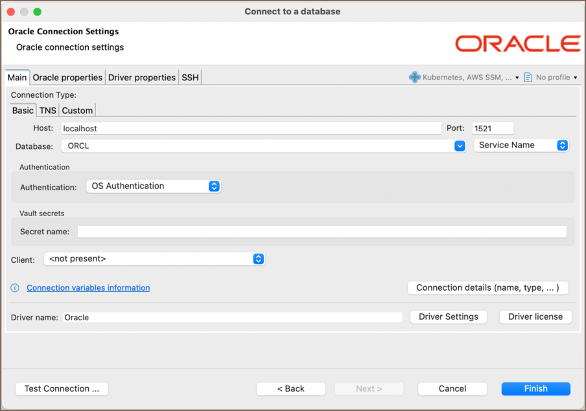
Task: Click Finish to create the connection
Action: click(x=535, y=388)
